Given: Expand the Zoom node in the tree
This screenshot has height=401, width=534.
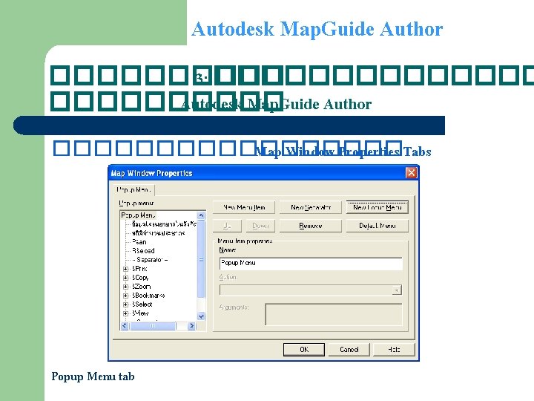Looking at the screenshot, I should [x=125, y=287].
